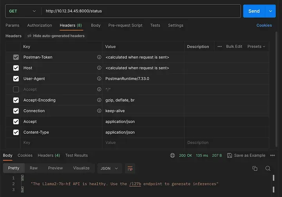
Task: Click the info icon beside User-Agent header
Action: 99,78
